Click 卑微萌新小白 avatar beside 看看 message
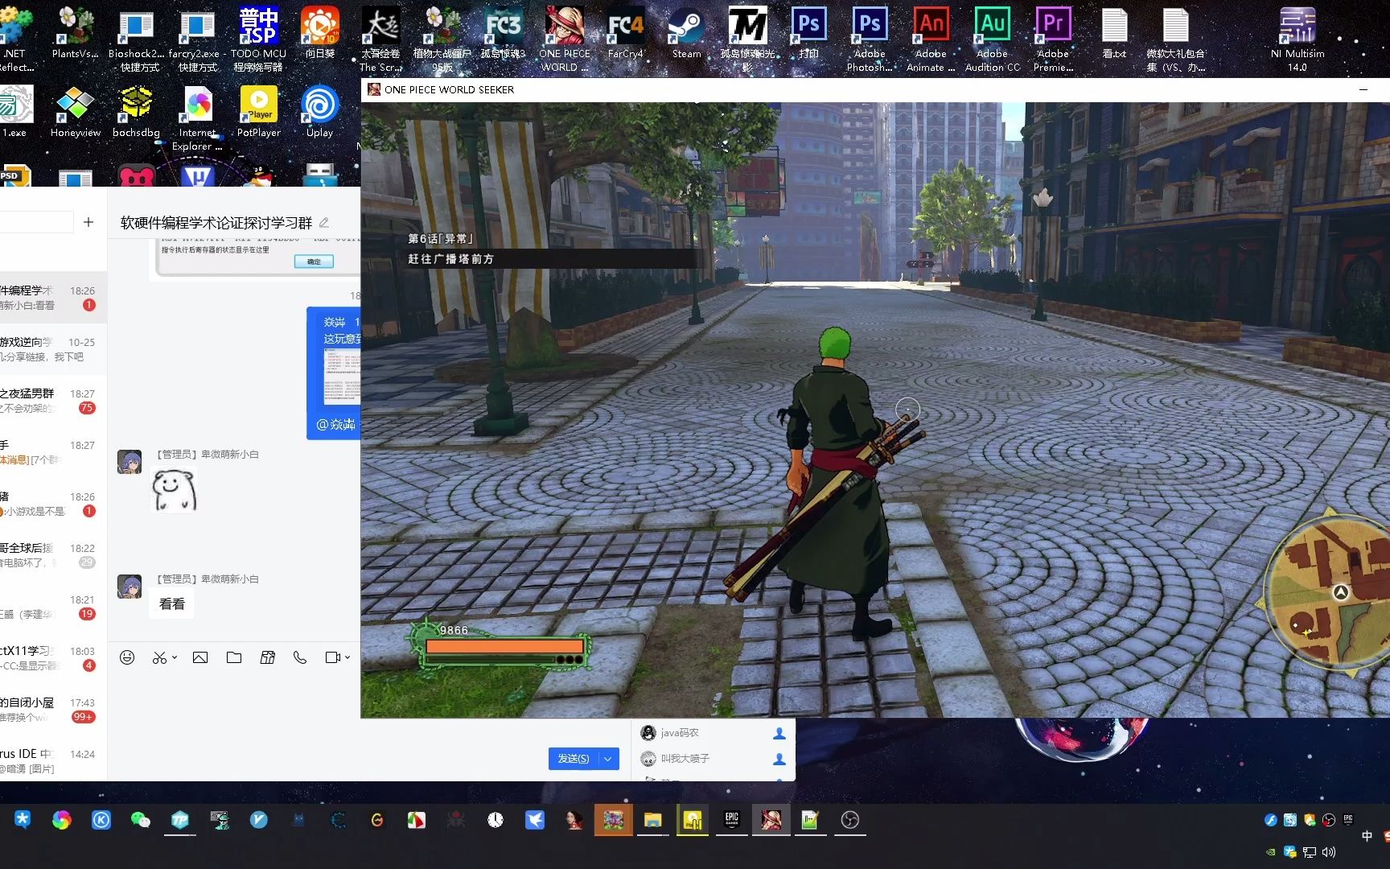 130,587
